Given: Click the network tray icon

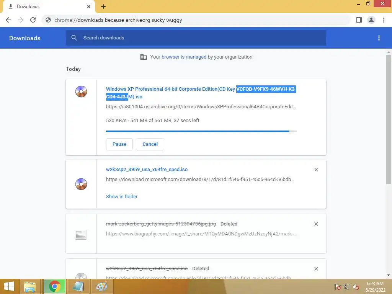Looking at the screenshot, I should pos(347,287).
